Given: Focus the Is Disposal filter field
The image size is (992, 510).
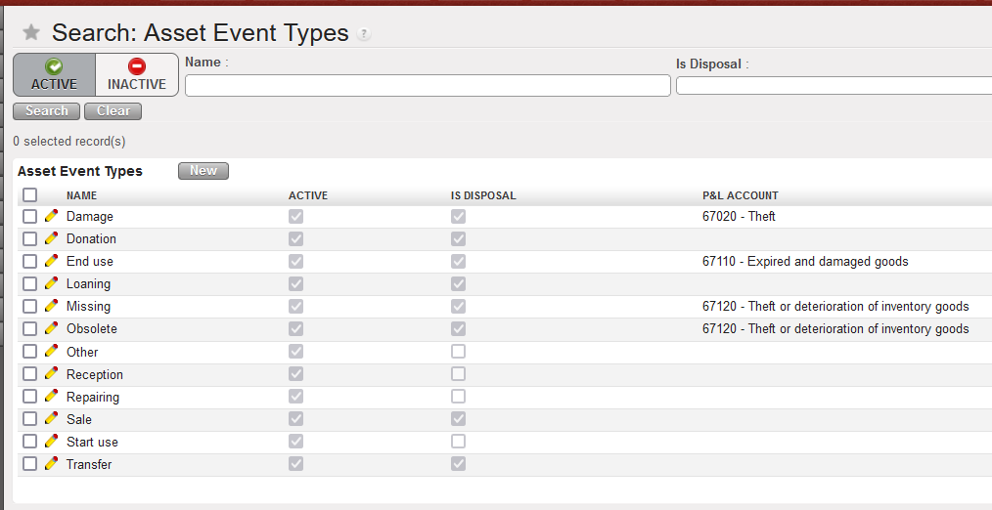Looking at the screenshot, I should (834, 86).
